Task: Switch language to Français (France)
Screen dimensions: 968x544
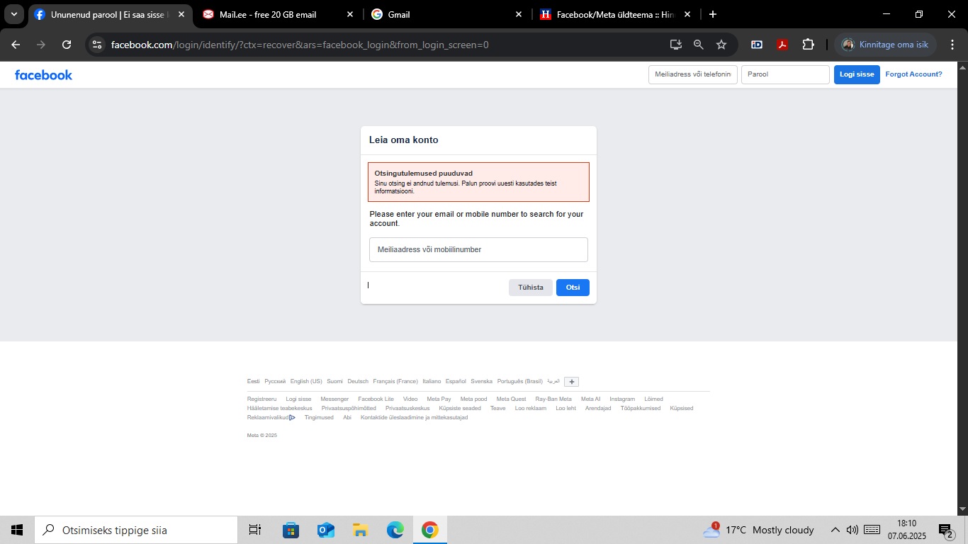Action: 395,382
